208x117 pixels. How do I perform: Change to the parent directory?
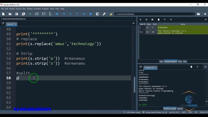click(205, 14)
